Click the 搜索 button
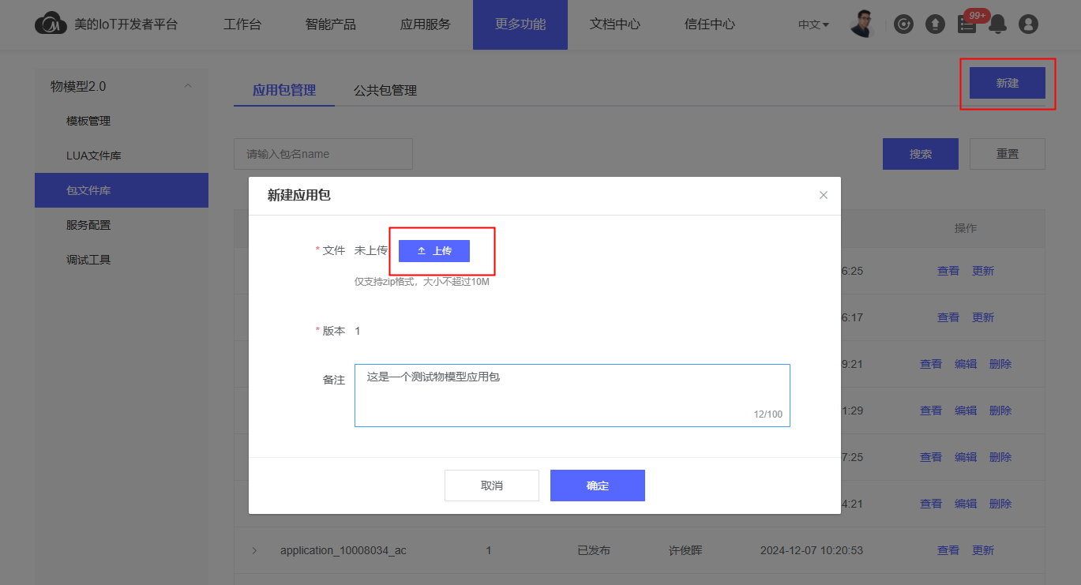The width and height of the screenshot is (1081, 585). [x=921, y=154]
